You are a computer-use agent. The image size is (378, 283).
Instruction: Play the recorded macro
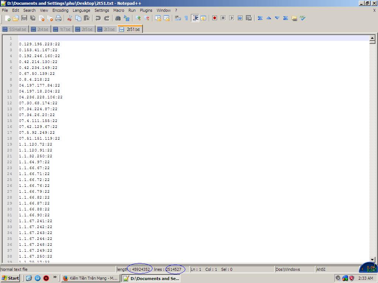pos(231,18)
